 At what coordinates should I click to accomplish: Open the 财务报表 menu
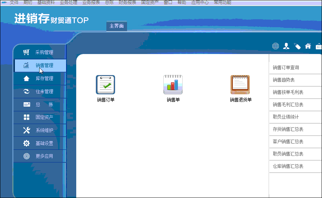pos(127,2)
